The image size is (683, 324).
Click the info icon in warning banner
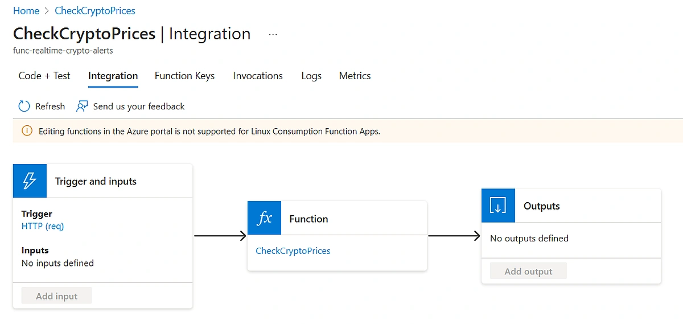[x=27, y=131]
